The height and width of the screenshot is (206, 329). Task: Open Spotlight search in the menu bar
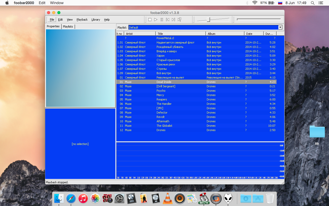coord(313,3)
